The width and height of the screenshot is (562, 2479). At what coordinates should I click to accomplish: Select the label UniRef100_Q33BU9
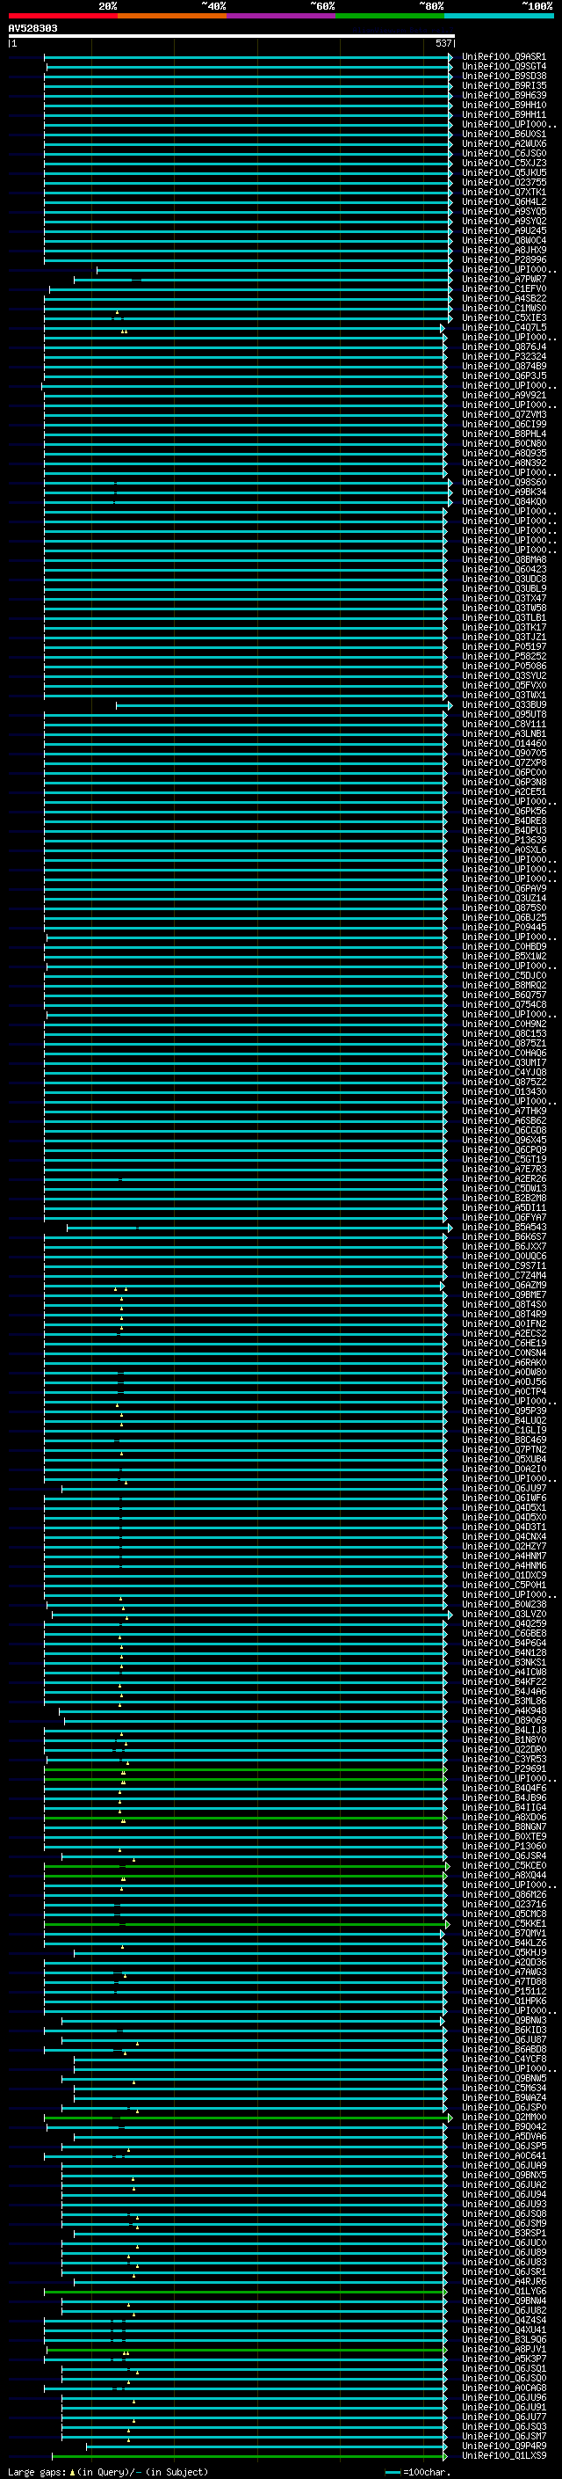(x=504, y=704)
